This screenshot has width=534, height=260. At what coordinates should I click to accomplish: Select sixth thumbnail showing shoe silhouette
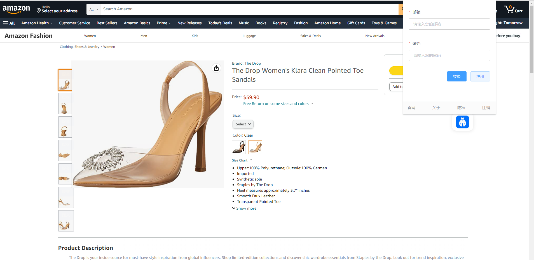click(x=66, y=197)
